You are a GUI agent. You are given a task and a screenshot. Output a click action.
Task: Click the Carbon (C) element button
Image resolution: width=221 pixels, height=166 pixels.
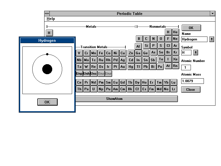pyautogui.click(x=146, y=39)
